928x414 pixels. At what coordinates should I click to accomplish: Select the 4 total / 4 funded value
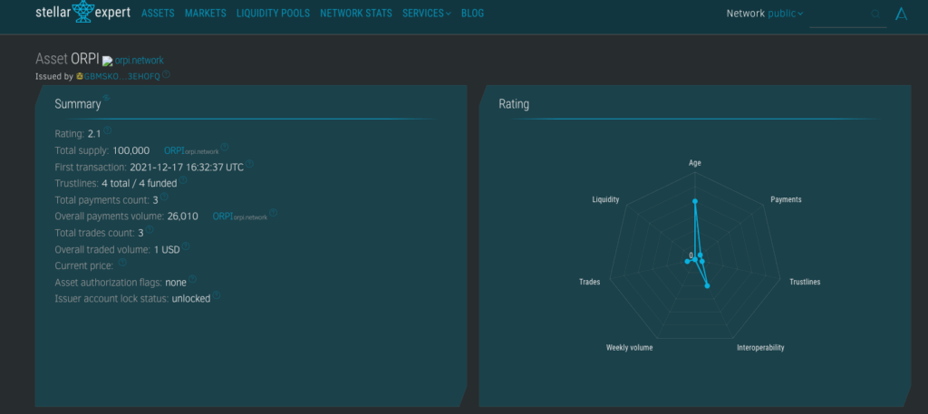pyautogui.click(x=139, y=184)
